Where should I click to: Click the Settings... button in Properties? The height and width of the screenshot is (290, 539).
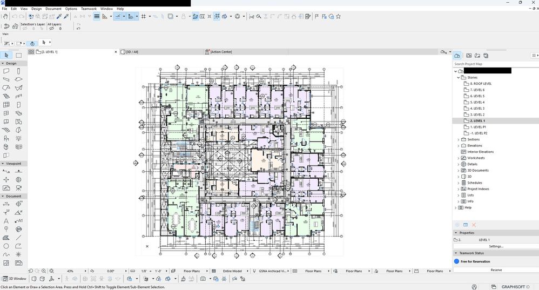[x=496, y=246]
